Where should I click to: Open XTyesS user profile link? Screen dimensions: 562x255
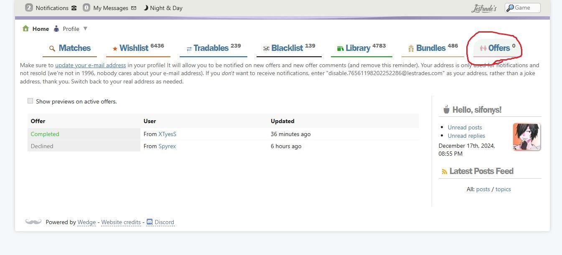click(167, 134)
